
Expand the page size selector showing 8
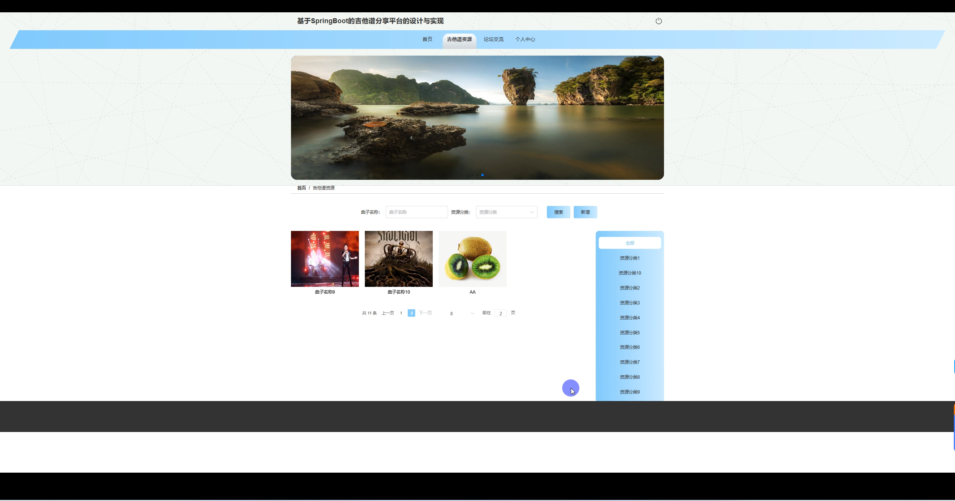pos(461,313)
